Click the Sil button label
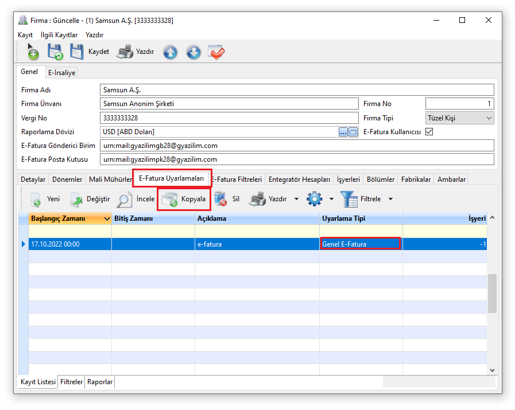This screenshot has width=515, height=410. click(236, 199)
